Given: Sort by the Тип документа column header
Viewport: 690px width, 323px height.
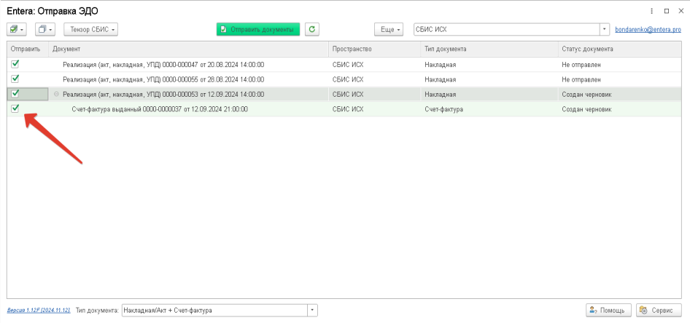Looking at the screenshot, I should [489, 49].
